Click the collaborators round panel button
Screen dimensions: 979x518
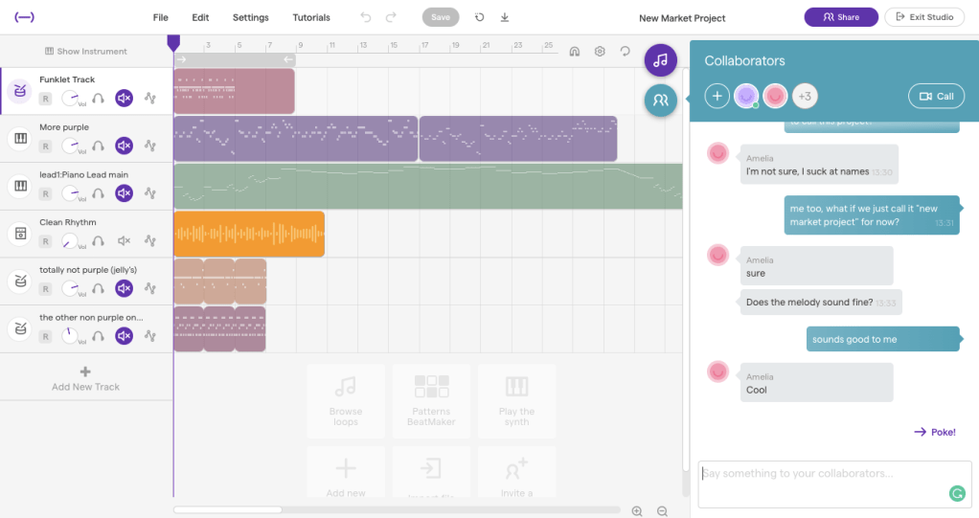[x=660, y=99]
